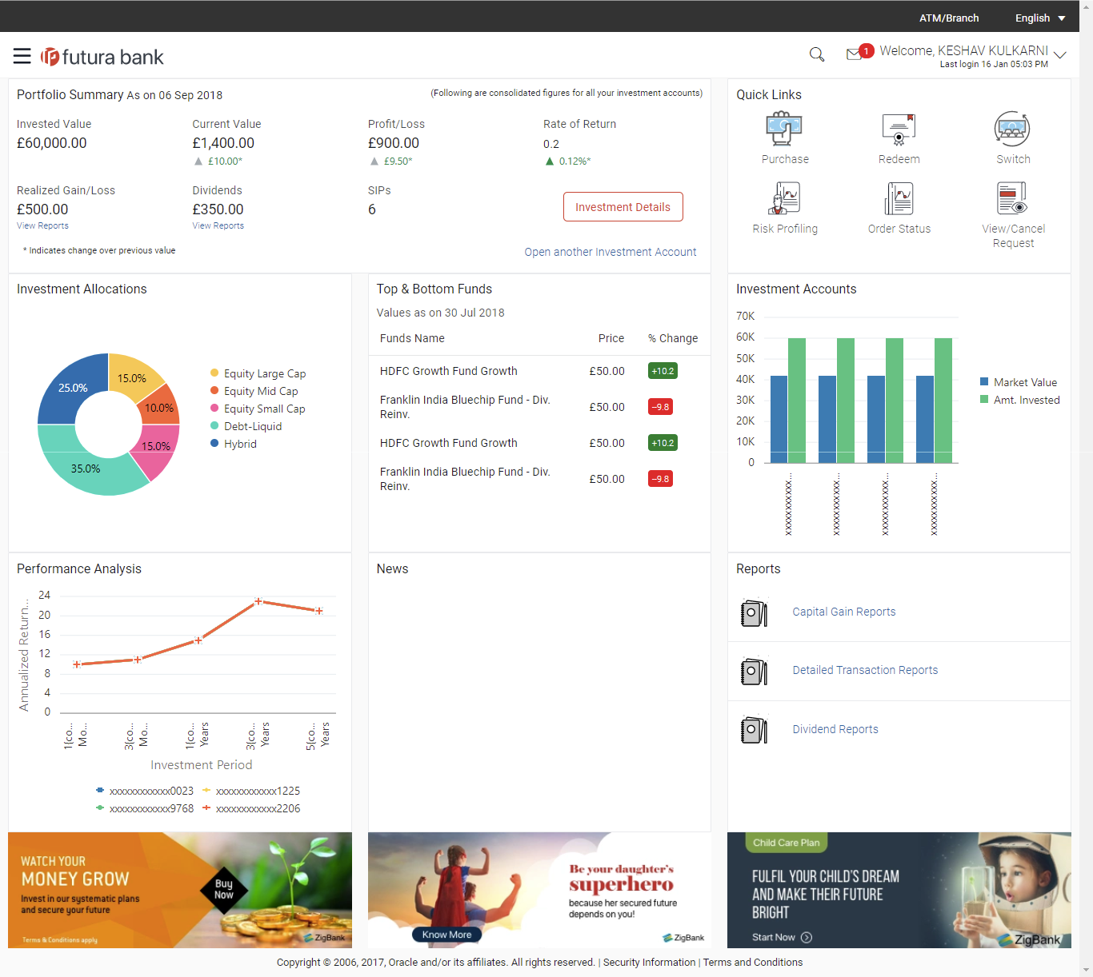The height and width of the screenshot is (977, 1093).
Task: Click the Detailed Transaction Reports icon
Action: tap(754, 672)
